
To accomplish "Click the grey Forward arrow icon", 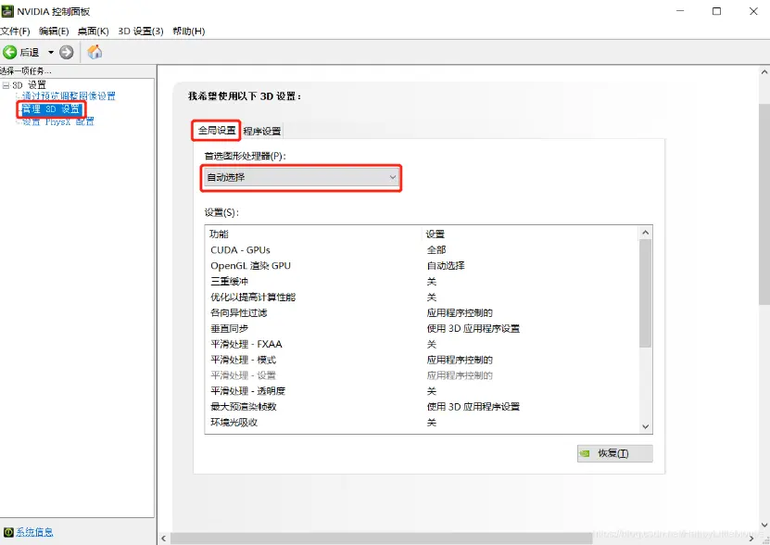I will [67, 53].
